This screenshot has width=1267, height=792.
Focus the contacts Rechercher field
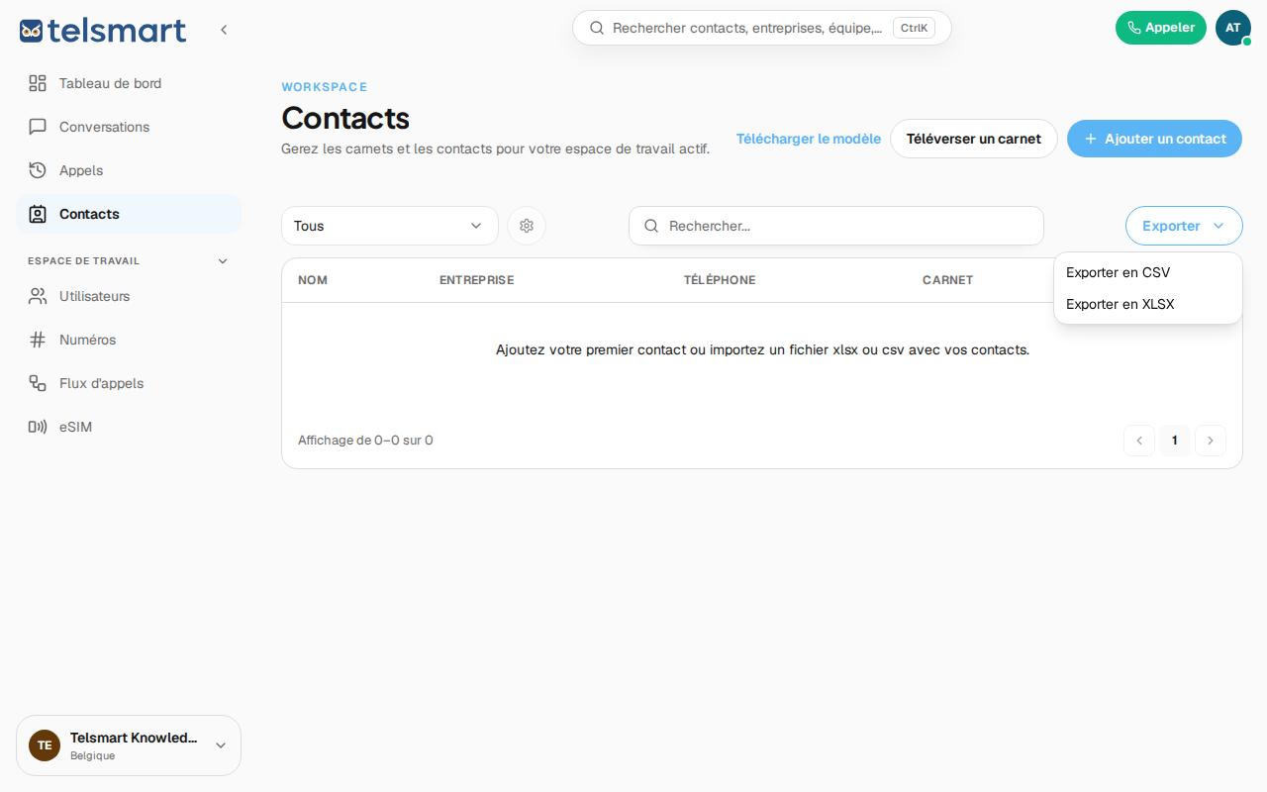point(836,226)
